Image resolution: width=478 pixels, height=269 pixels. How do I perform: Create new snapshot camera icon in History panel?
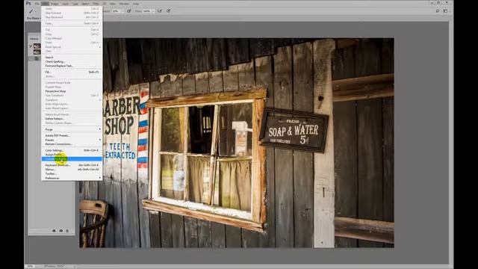pos(60,231)
